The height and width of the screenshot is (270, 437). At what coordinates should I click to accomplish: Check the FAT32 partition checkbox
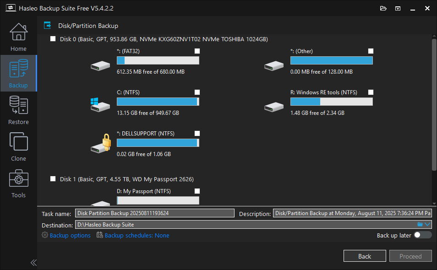[x=197, y=51]
